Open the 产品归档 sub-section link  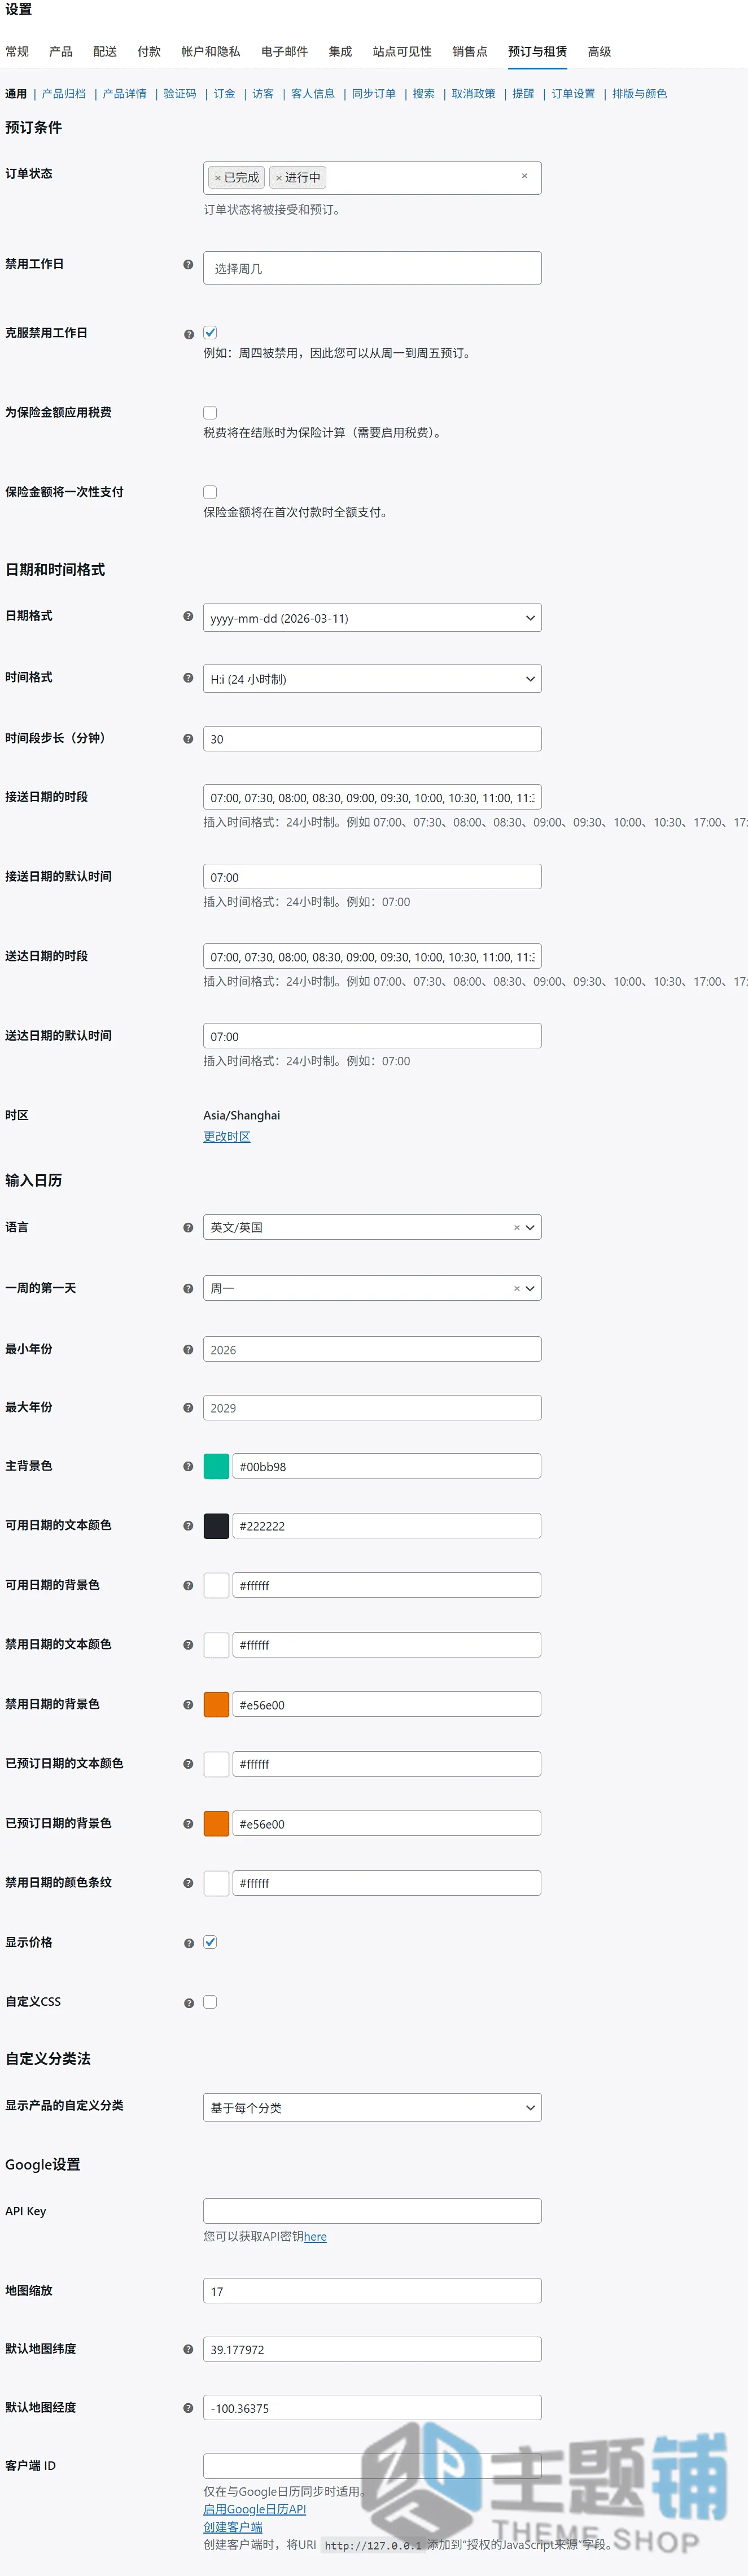point(64,94)
